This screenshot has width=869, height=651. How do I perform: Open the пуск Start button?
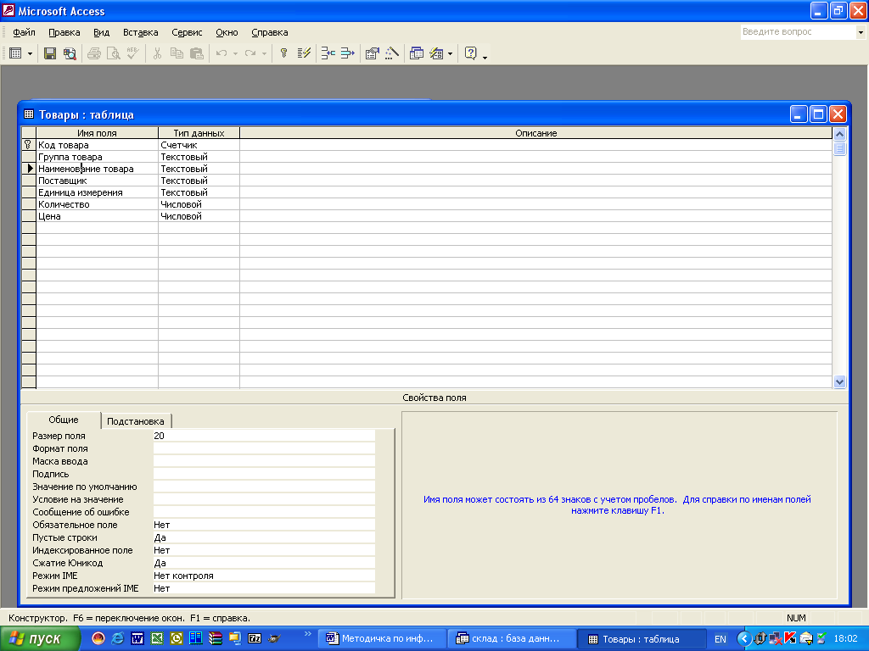[40, 639]
